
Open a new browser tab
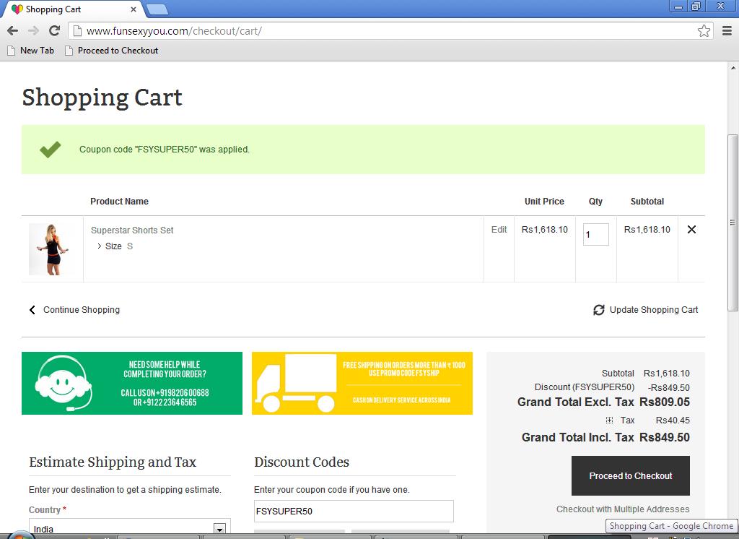(x=157, y=9)
